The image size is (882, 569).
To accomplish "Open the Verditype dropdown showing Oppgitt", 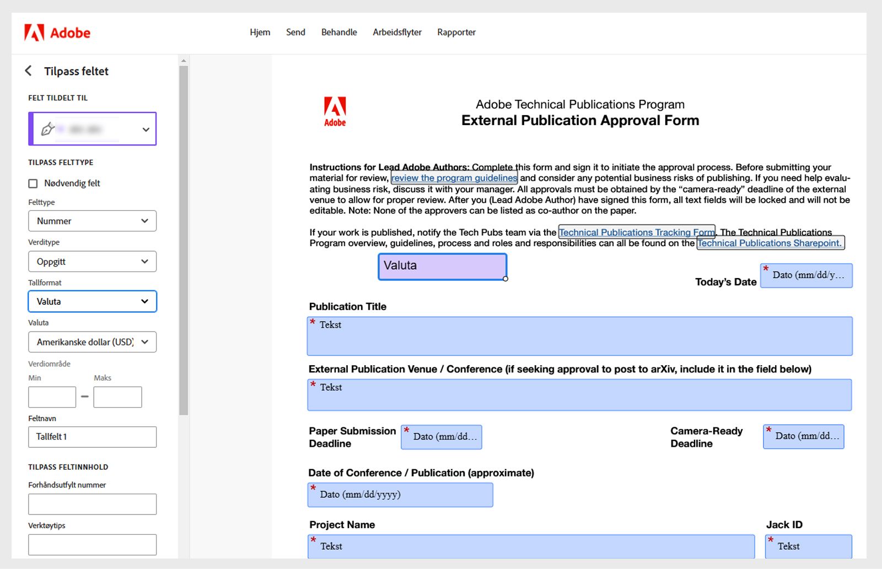I will (93, 262).
